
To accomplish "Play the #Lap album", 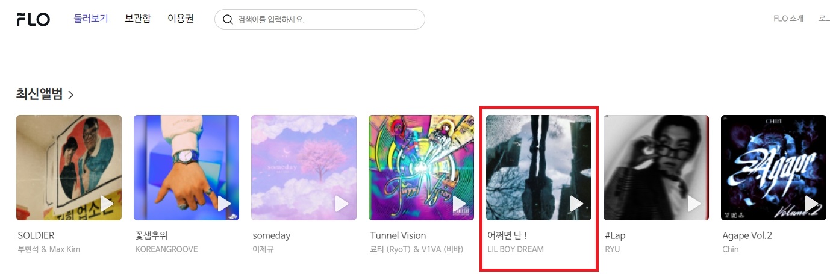I will 694,204.
